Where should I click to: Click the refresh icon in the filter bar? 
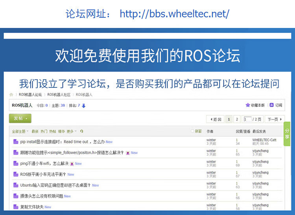[81, 131]
